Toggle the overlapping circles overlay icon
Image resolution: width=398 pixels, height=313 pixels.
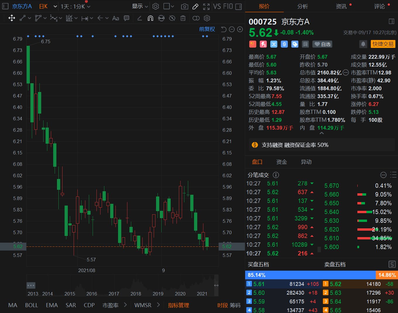(196, 18)
